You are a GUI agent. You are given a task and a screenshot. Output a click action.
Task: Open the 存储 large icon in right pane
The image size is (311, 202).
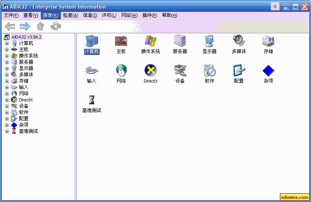[x=268, y=41]
